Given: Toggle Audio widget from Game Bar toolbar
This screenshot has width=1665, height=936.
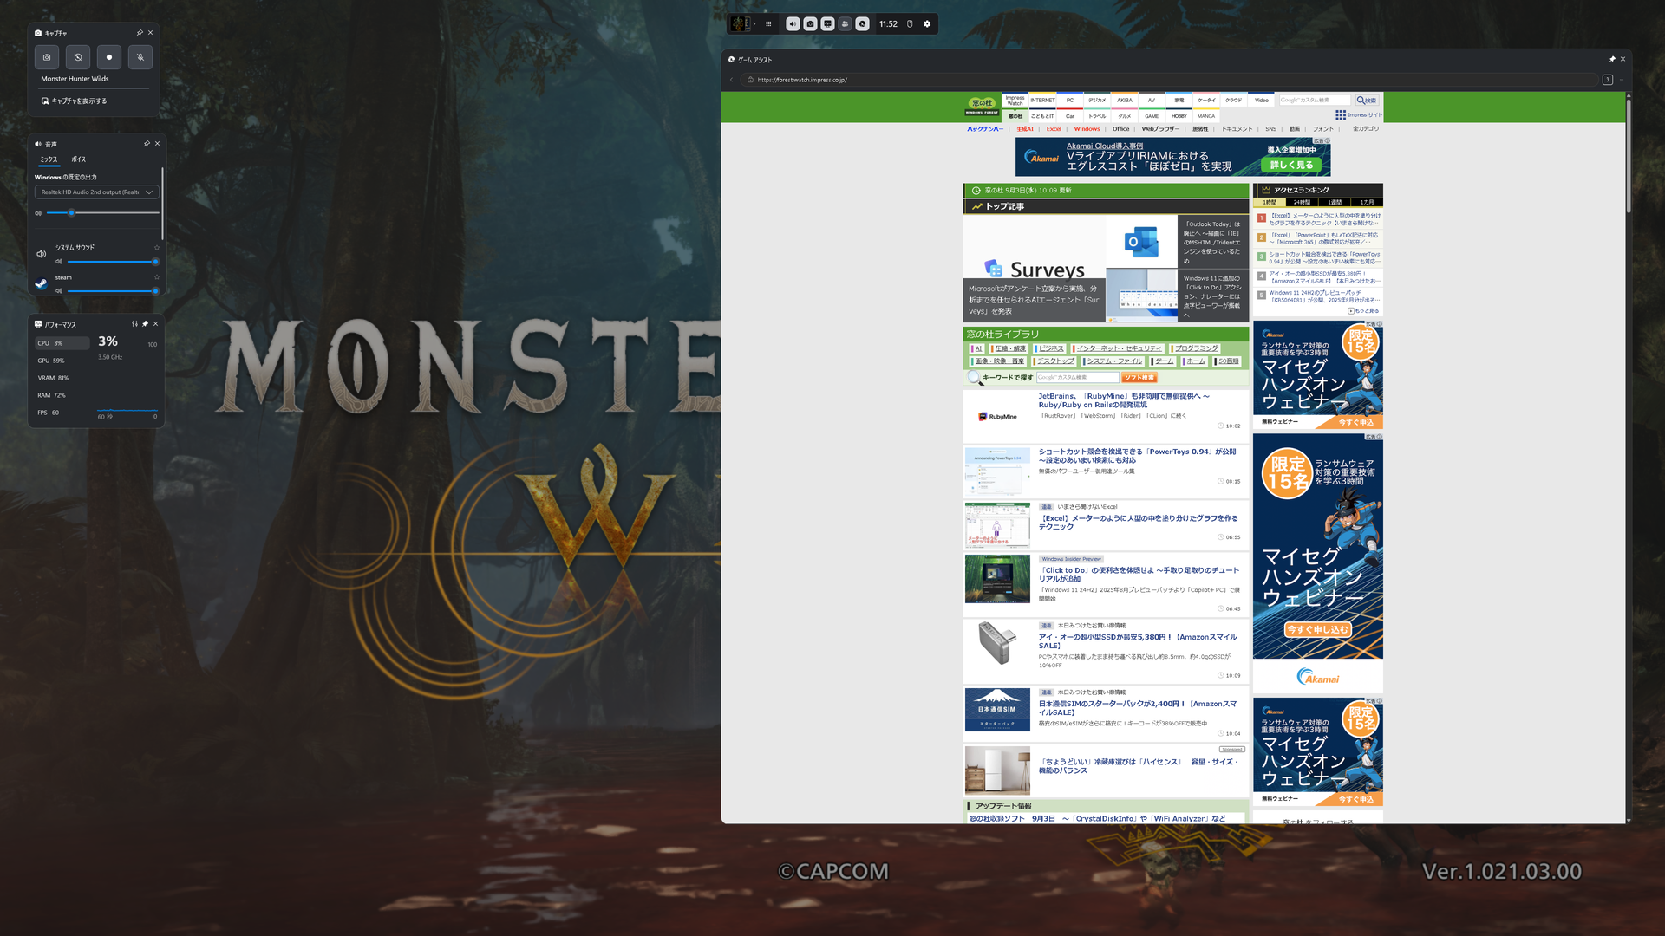Looking at the screenshot, I should pyautogui.click(x=793, y=24).
